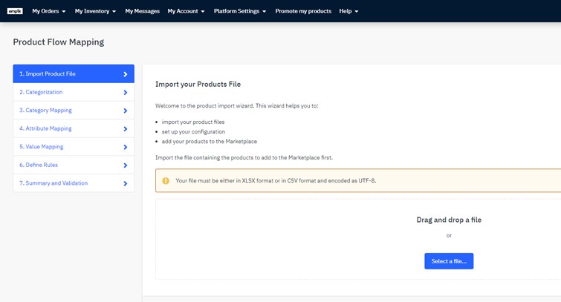Select the 6. Define Rules step
The width and height of the screenshot is (561, 302).
tap(39, 165)
